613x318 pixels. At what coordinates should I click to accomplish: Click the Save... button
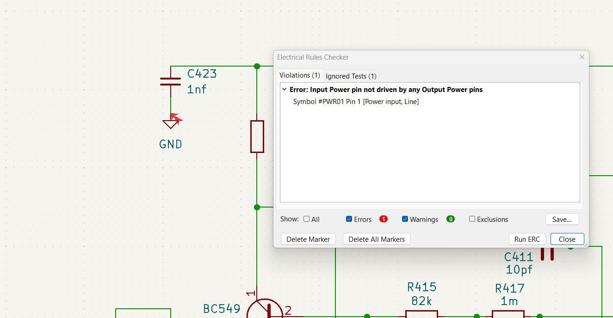(562, 219)
